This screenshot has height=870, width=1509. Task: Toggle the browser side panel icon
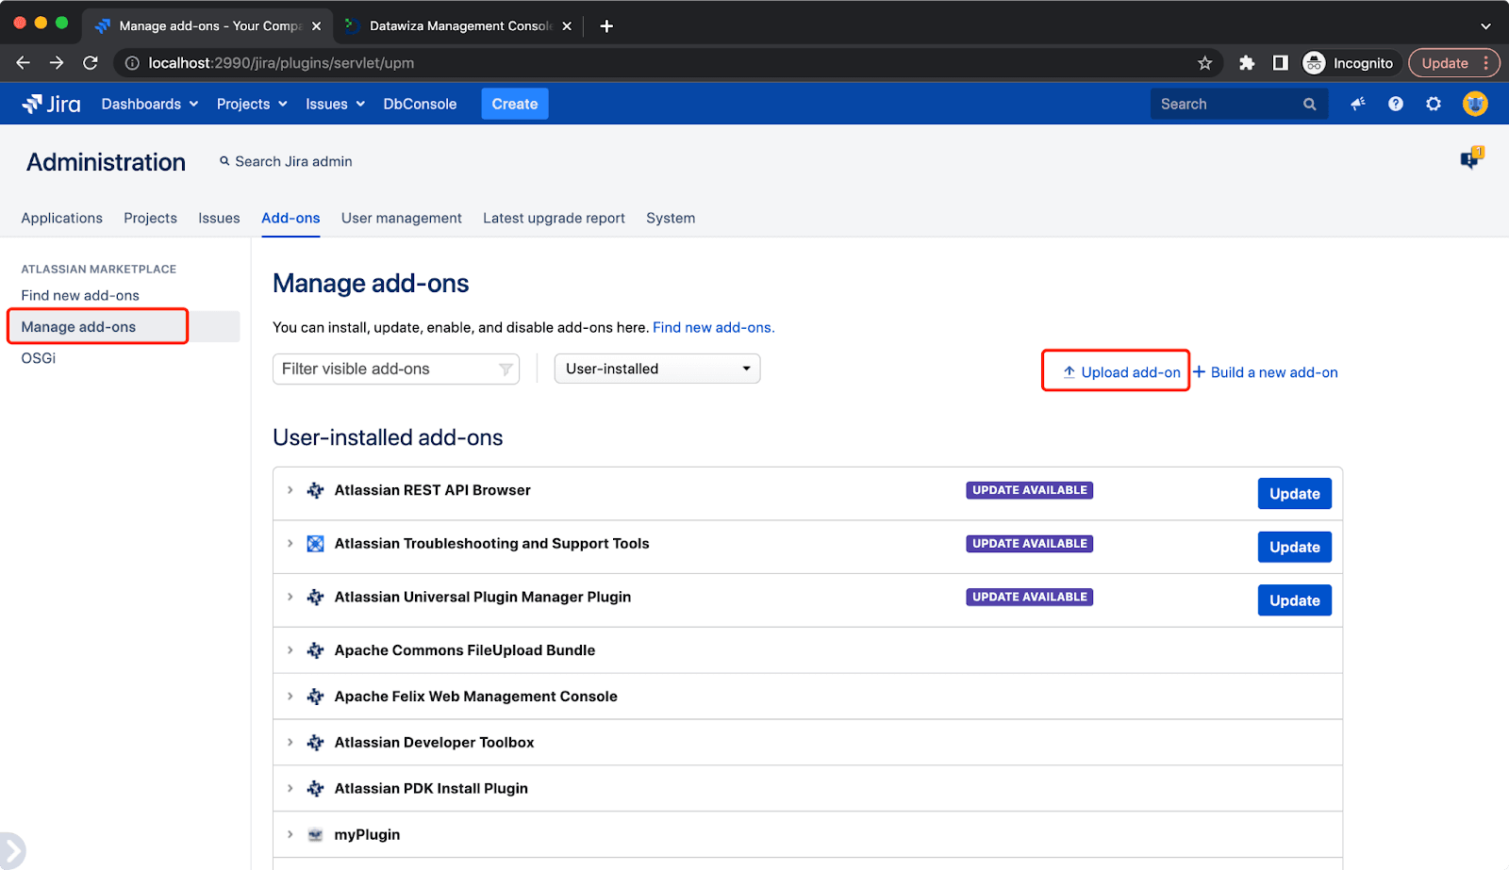click(1280, 63)
